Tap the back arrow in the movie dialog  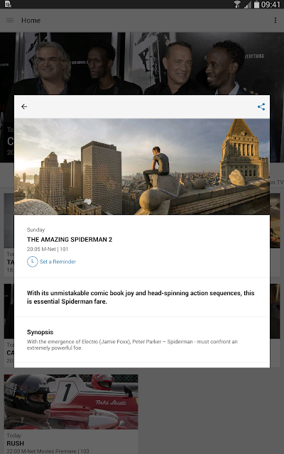[x=24, y=106]
